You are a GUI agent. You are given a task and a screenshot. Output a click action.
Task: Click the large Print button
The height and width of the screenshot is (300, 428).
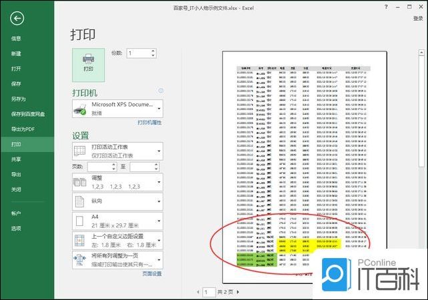tap(89, 65)
